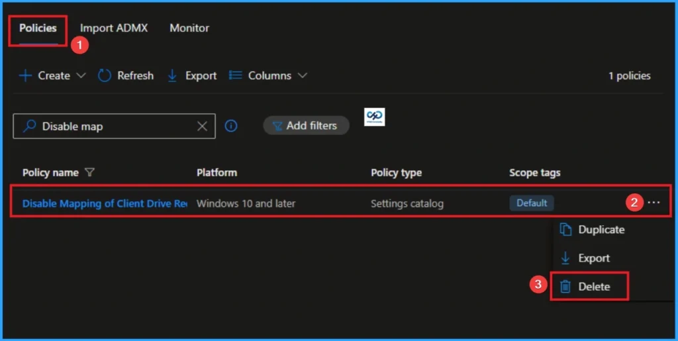Focus the search field containing Disable map
This screenshot has height=341, width=678.
tap(114, 126)
